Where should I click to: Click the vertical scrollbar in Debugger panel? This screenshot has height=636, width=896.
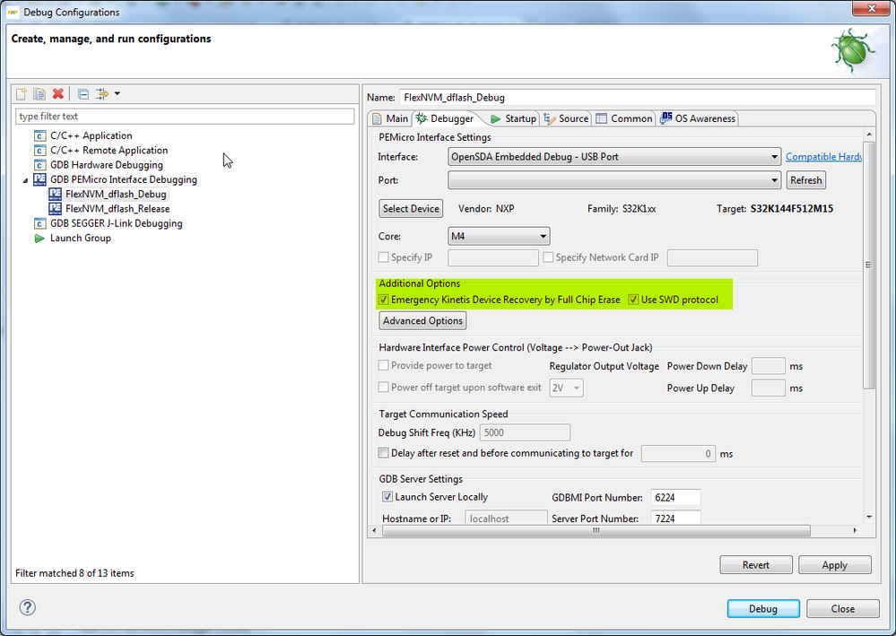tap(868, 265)
